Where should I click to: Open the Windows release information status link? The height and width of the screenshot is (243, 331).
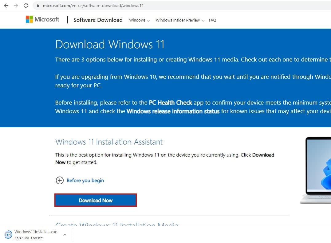click(173, 111)
